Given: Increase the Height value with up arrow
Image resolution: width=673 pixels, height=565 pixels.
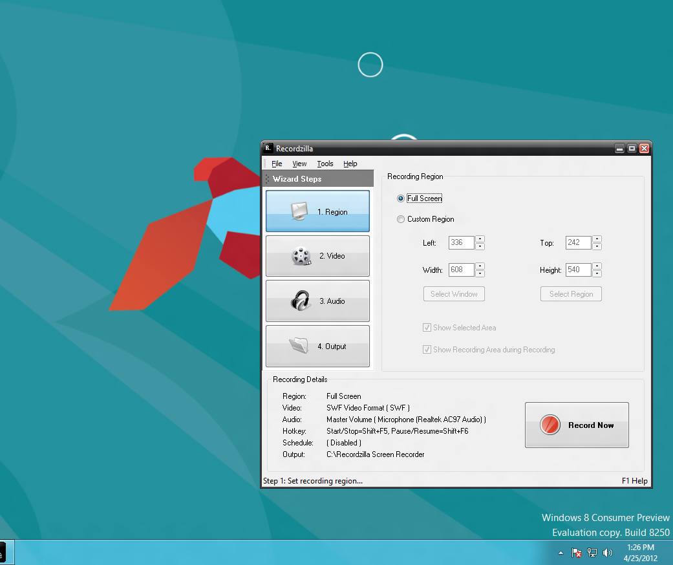Looking at the screenshot, I should pos(597,266).
